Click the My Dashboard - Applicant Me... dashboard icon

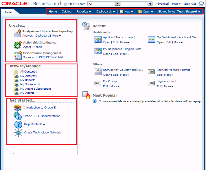pyautogui.click(x=152, y=39)
